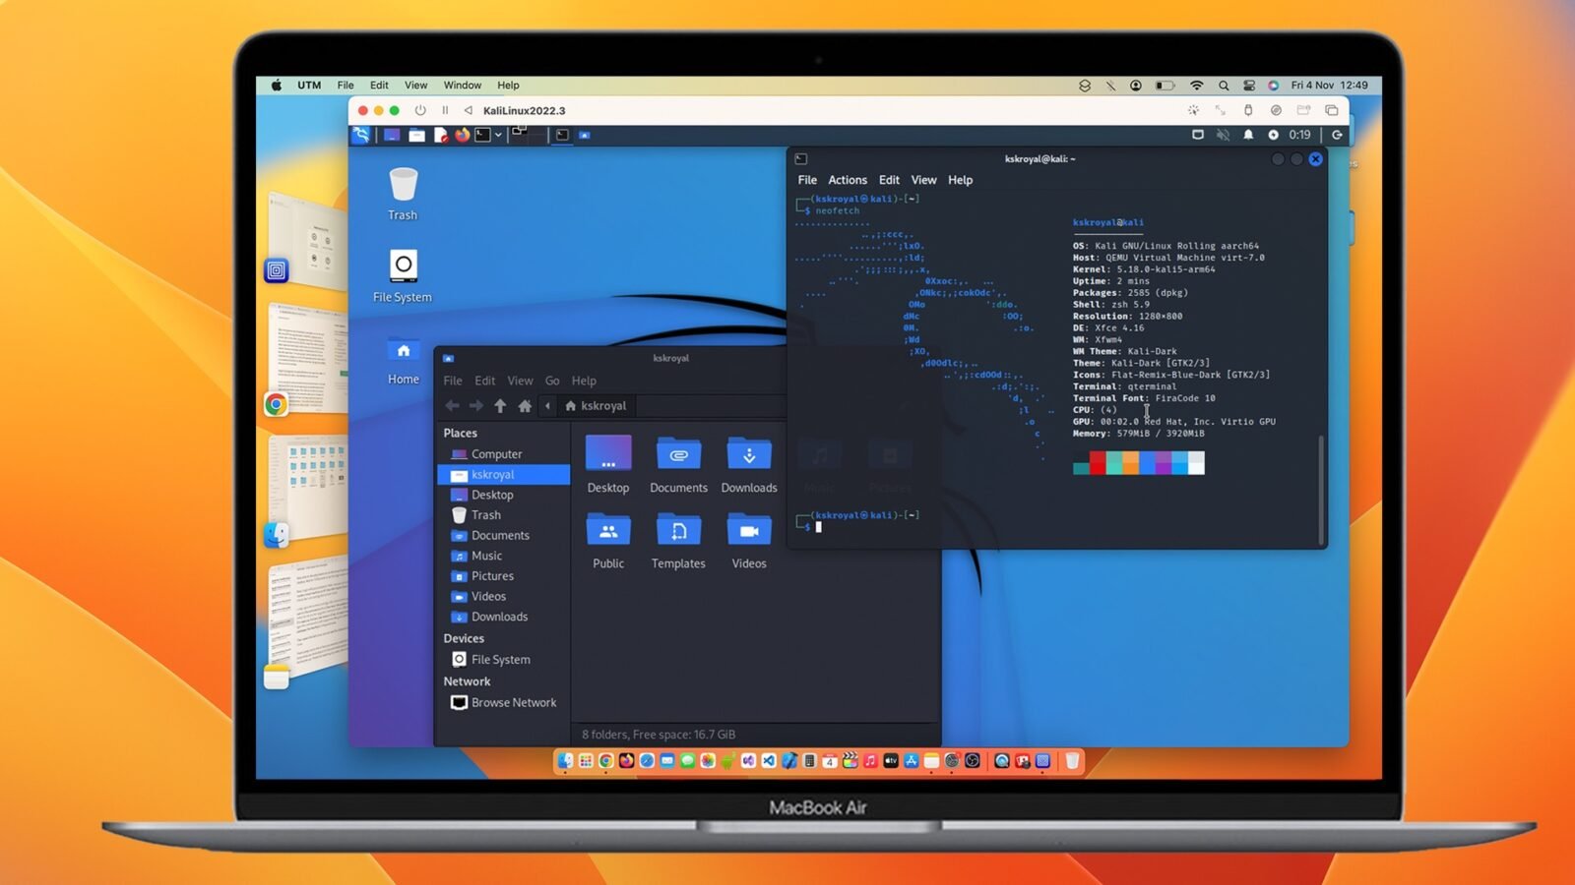Click the 0:19 clock in Kali panel
Image resolution: width=1575 pixels, height=885 pixels.
pyautogui.click(x=1299, y=135)
